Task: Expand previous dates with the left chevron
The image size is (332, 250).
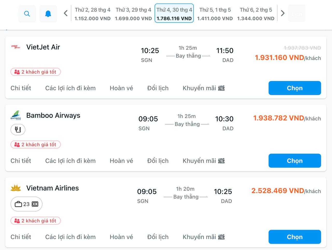Action: (x=65, y=13)
